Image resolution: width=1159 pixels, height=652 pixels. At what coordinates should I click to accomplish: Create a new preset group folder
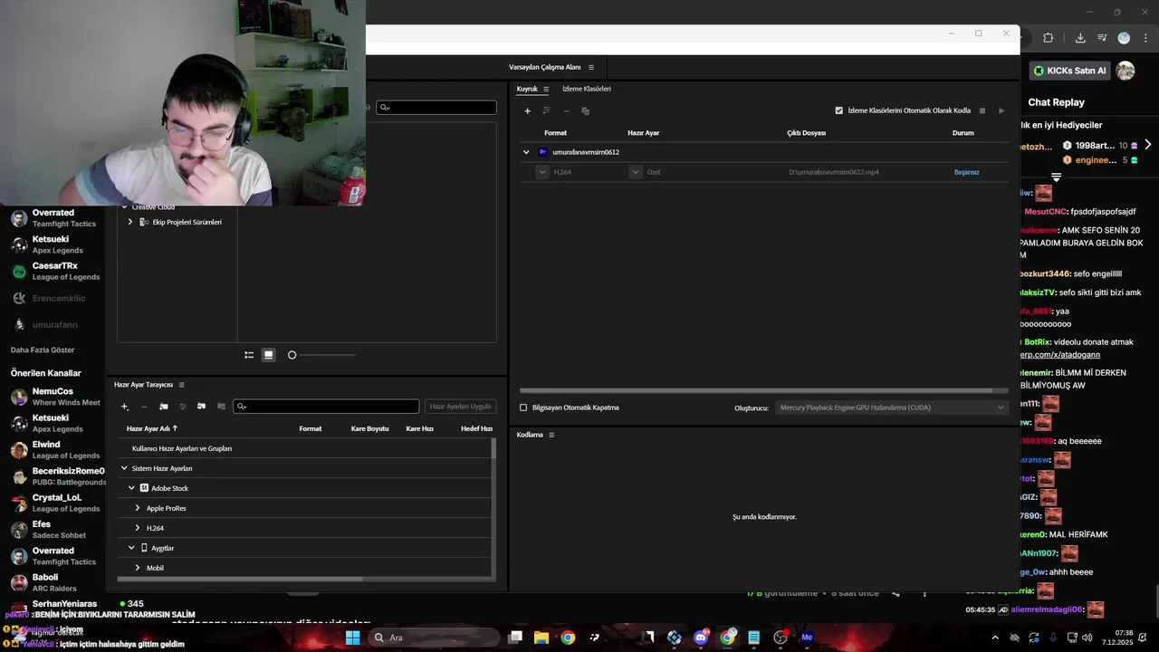tap(163, 407)
